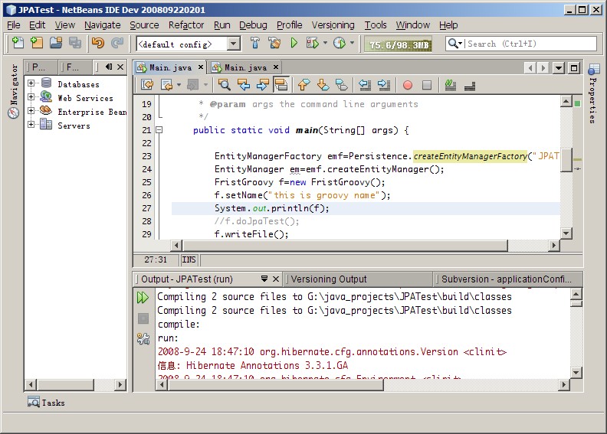Image resolution: width=607 pixels, height=434 pixels.
Task: Click the Open Project toolbar icon
Action: [x=56, y=43]
